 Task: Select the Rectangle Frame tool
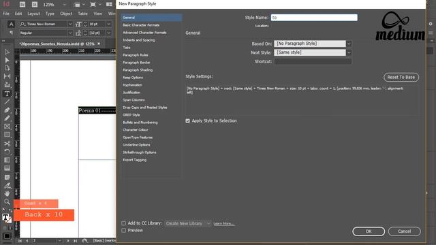pyautogui.click(x=7, y=127)
